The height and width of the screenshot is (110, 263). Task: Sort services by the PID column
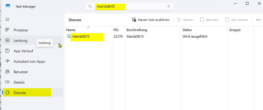(118, 30)
